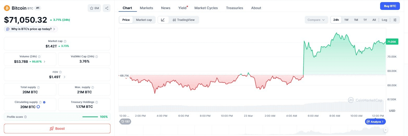Click the $1.42T market cap value

pos(51,46)
